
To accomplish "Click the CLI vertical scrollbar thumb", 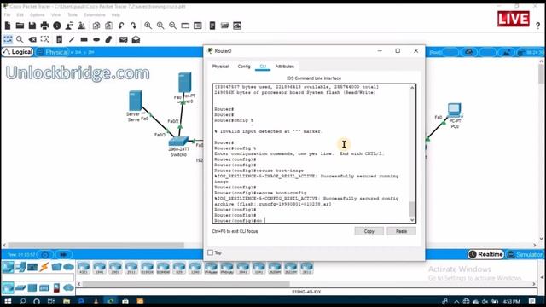I will [412, 209].
